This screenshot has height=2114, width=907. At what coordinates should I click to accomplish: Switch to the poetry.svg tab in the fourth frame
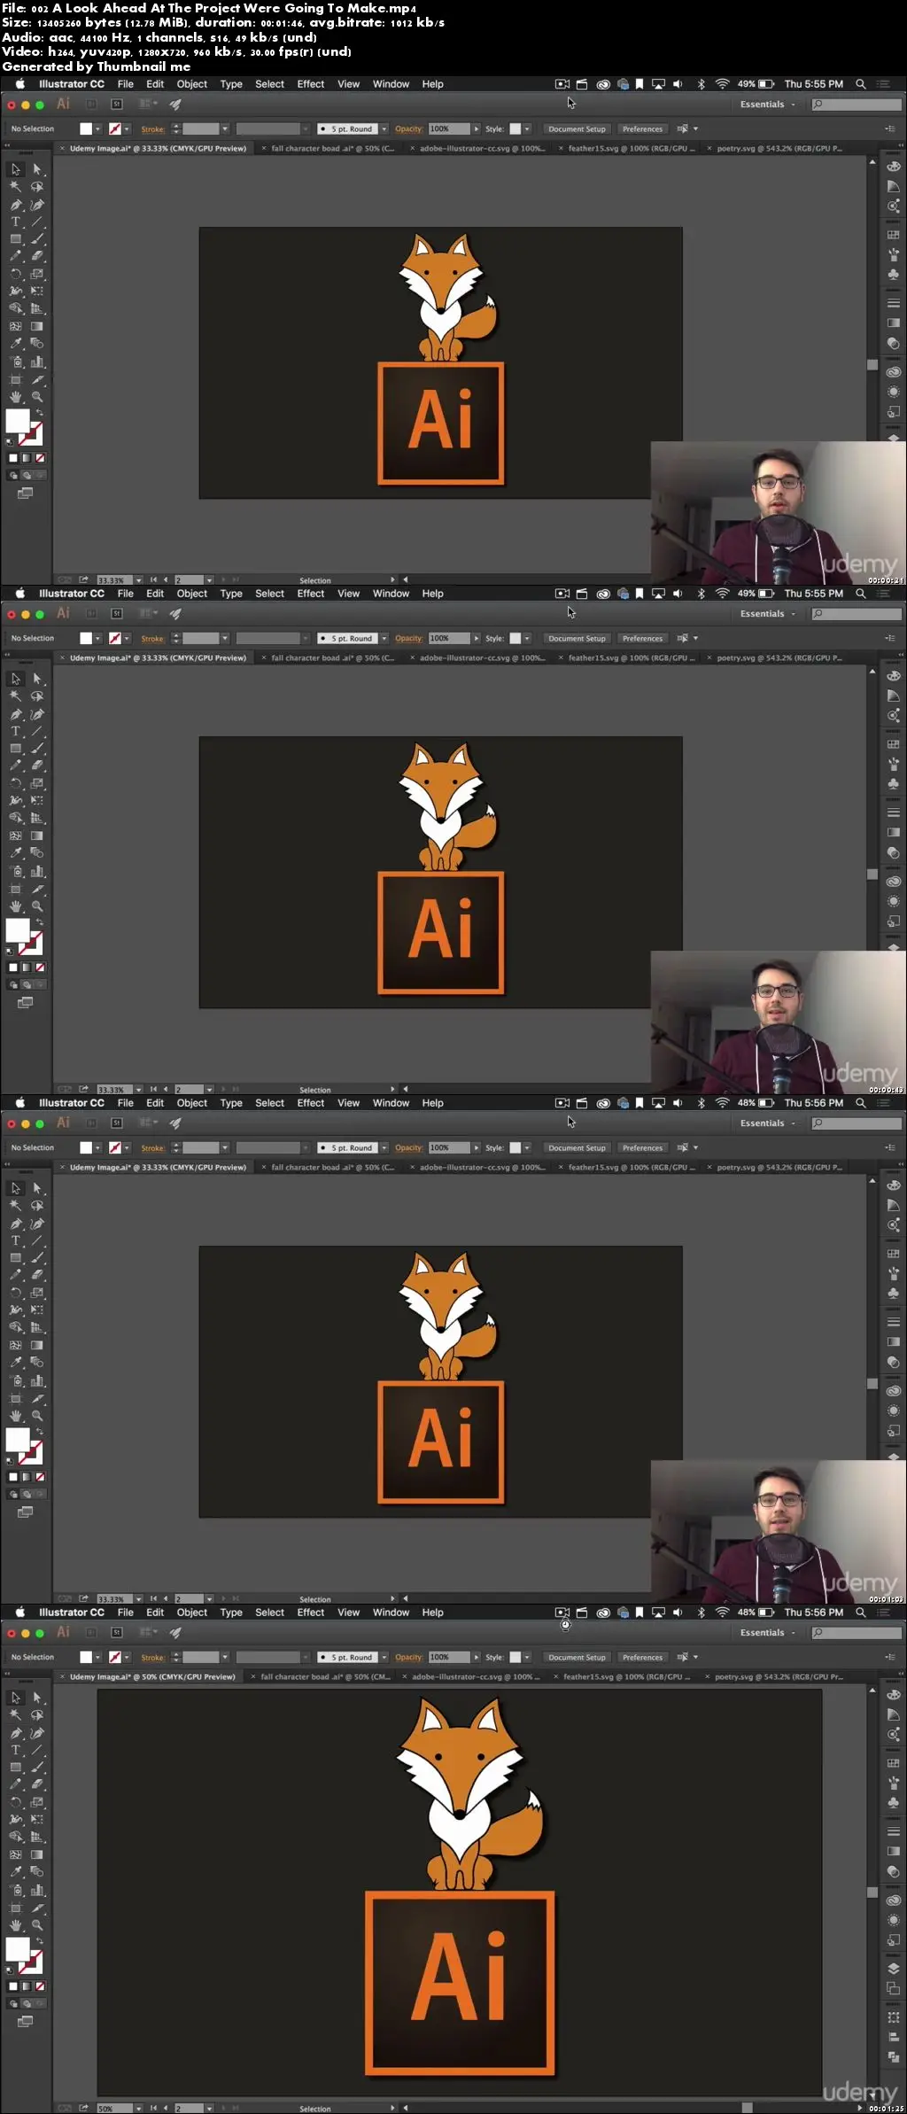pyautogui.click(x=779, y=1677)
